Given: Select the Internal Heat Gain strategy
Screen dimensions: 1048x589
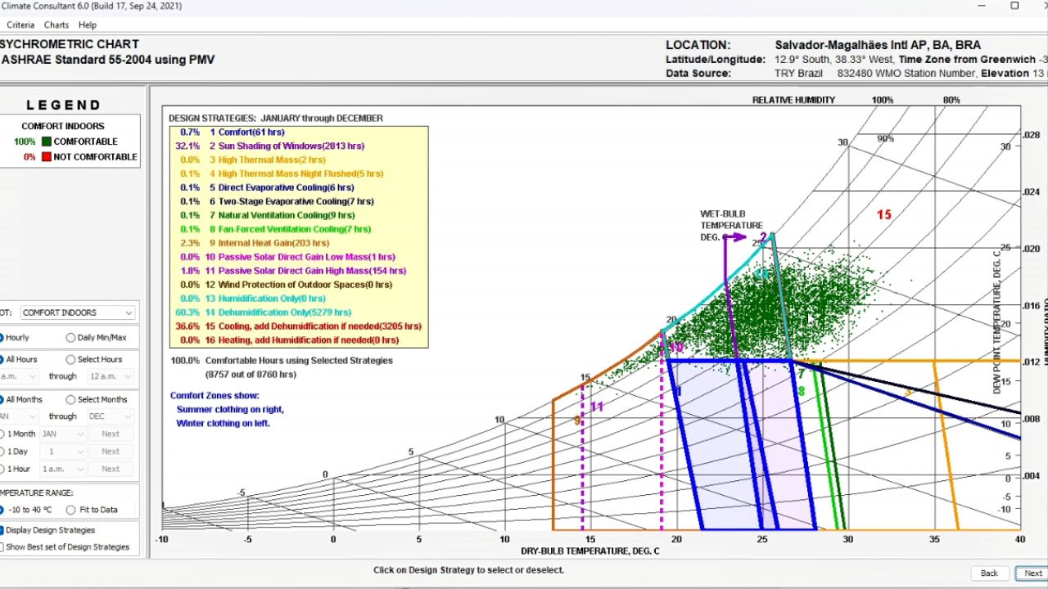Looking at the screenshot, I should point(273,243).
